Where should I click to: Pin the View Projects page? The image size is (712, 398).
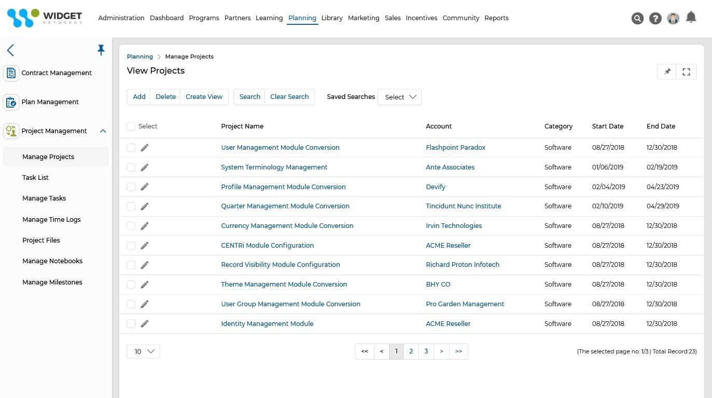click(x=667, y=72)
